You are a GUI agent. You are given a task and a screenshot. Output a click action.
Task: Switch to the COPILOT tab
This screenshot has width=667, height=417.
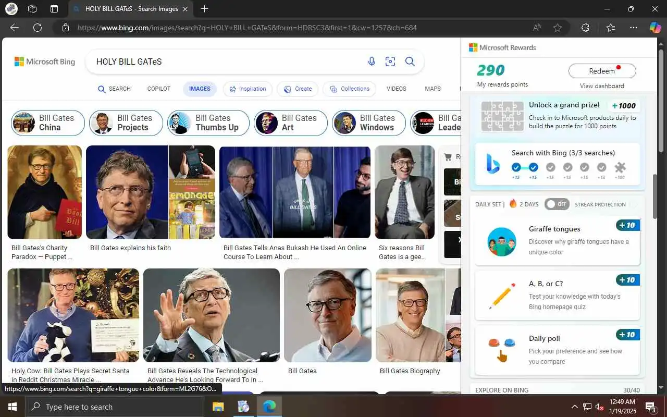[159, 89]
